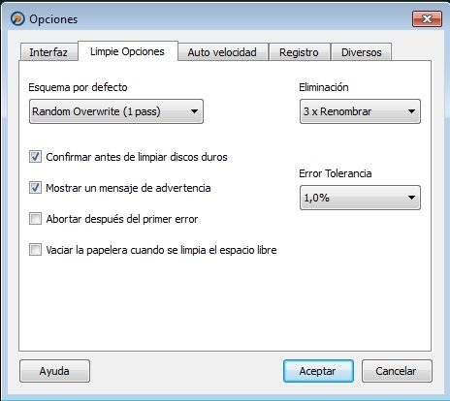This screenshot has height=401, width=450.
Task: Click the Cancelar button
Action: point(397,371)
